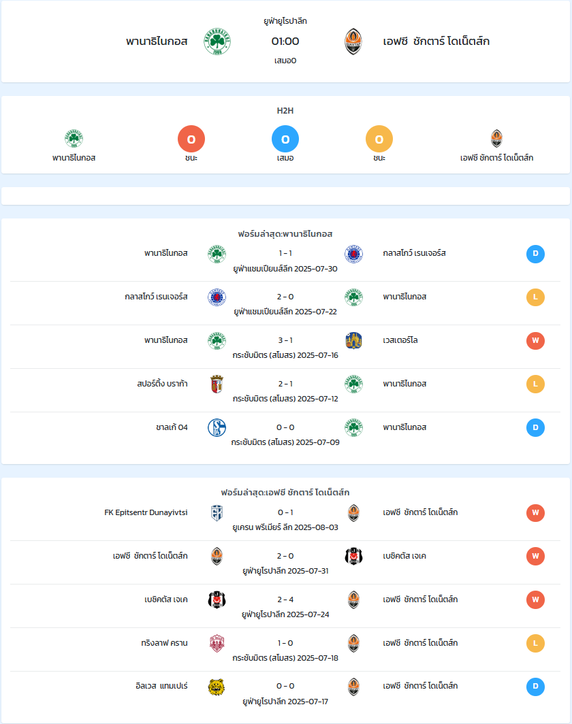Click the L badge on the Sporting Braga match
This screenshot has width=572, height=724.
tap(535, 384)
